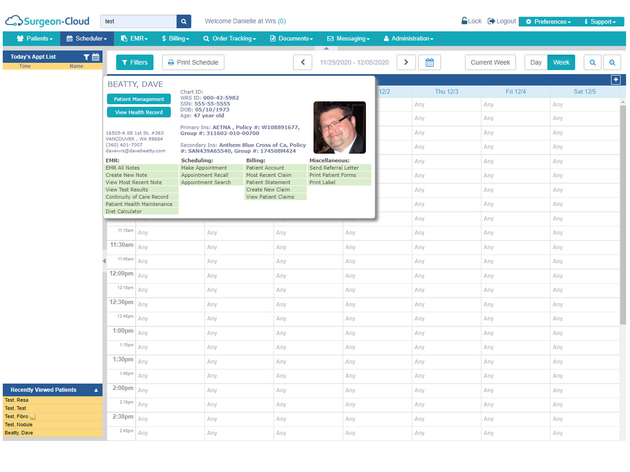Click the schedule vertical scrollbar

point(623,214)
